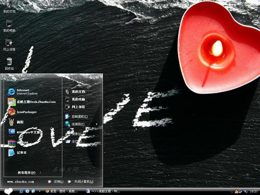Click 注销(L) log off button

pyautogui.click(x=56, y=182)
